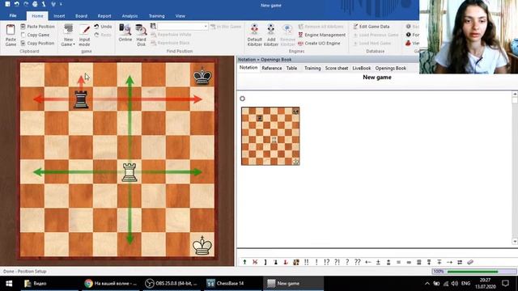This screenshot has width=518, height=291.
Task: Click the white king on the board
Action: (x=202, y=245)
